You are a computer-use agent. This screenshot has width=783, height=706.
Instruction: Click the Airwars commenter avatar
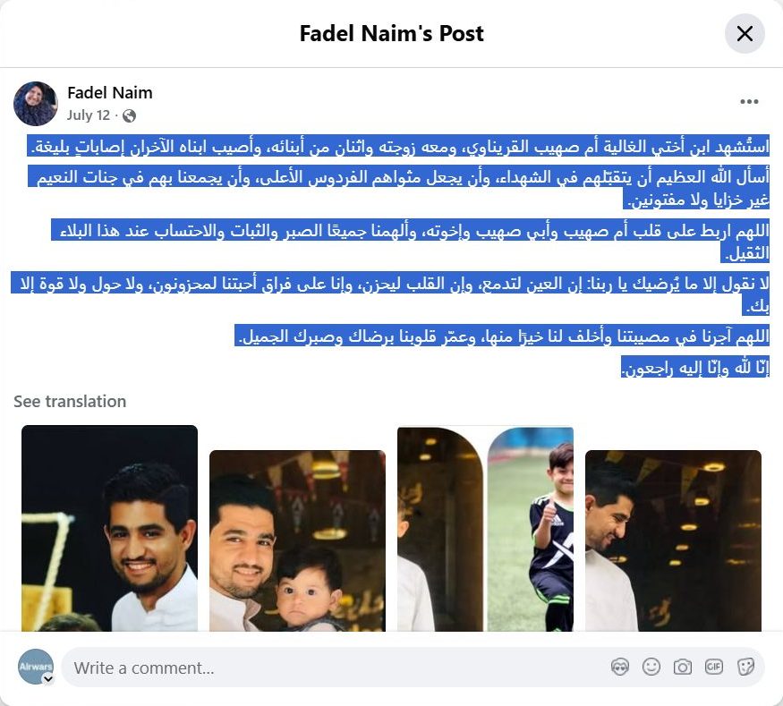click(36, 667)
